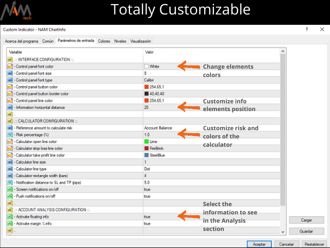Click the icon beside Calculator stop loss line color

(10, 148)
